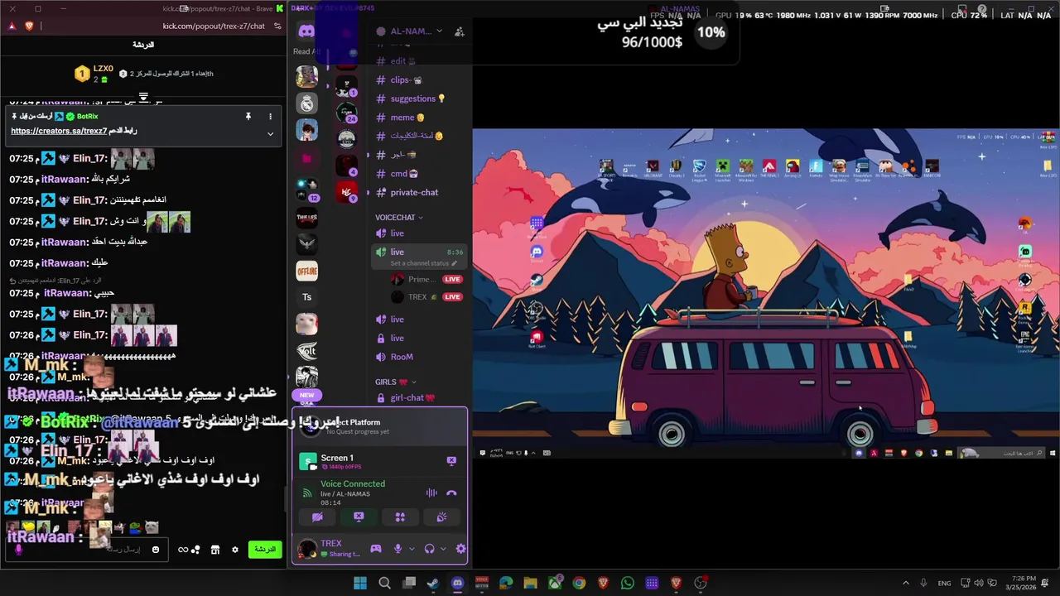Image resolution: width=1060 pixels, height=596 pixels.
Task: Open Discord home direct messages icon
Action: pyautogui.click(x=306, y=31)
